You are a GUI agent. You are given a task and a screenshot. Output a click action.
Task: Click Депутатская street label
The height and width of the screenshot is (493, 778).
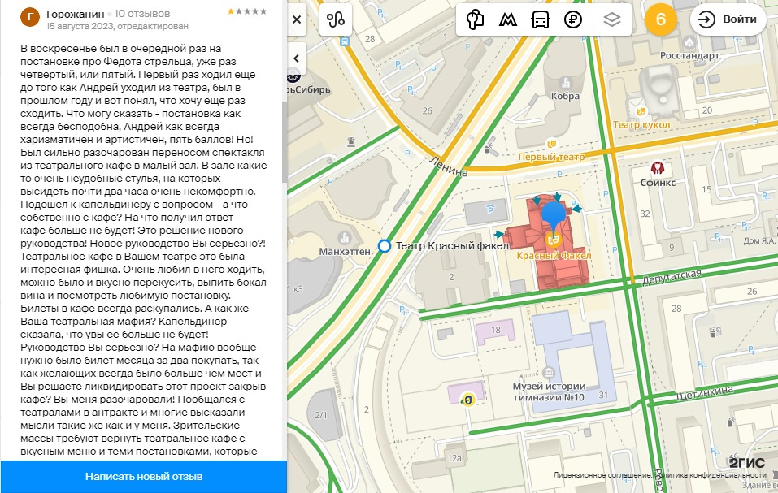(x=672, y=277)
